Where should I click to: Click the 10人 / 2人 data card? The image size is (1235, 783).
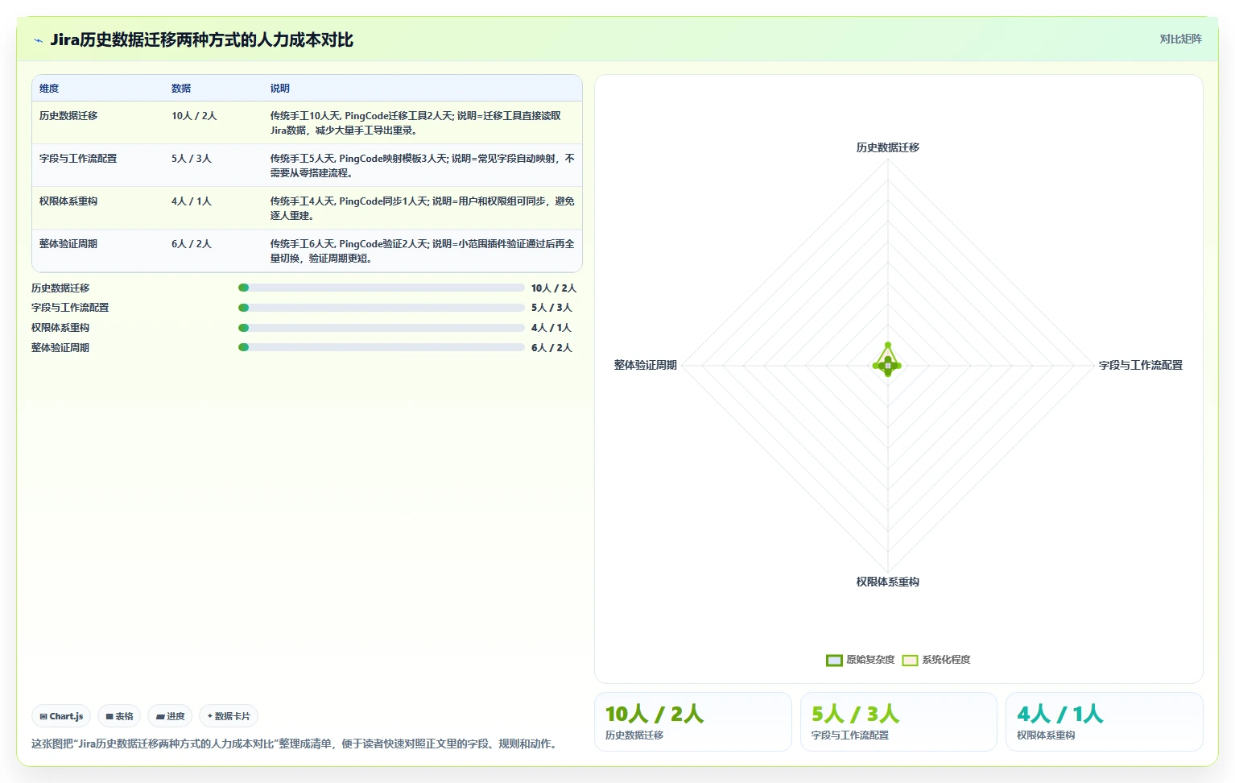click(693, 722)
